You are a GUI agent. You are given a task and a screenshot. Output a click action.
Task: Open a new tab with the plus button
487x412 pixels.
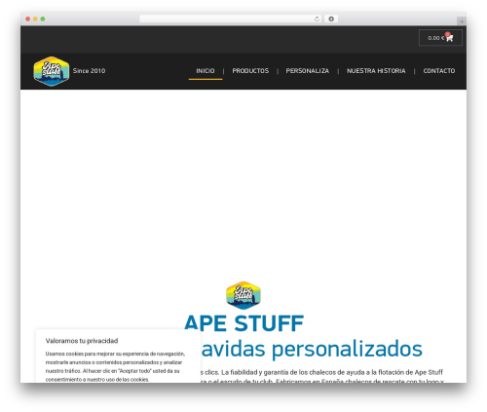(x=462, y=21)
